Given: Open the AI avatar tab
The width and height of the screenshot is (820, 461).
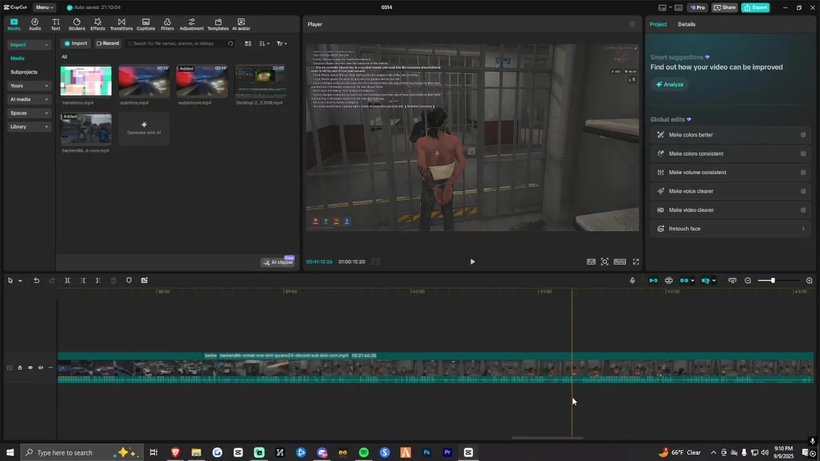Looking at the screenshot, I should click(241, 24).
